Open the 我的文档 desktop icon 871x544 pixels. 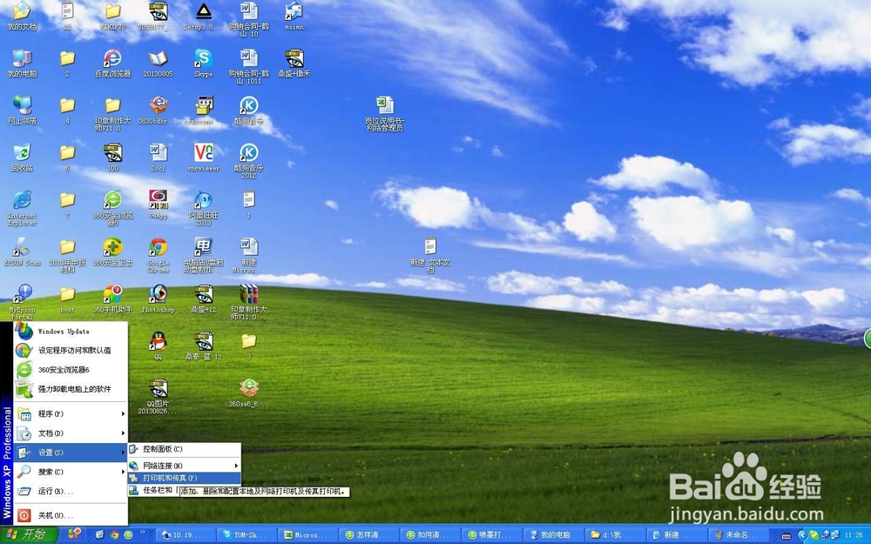pyautogui.click(x=22, y=16)
